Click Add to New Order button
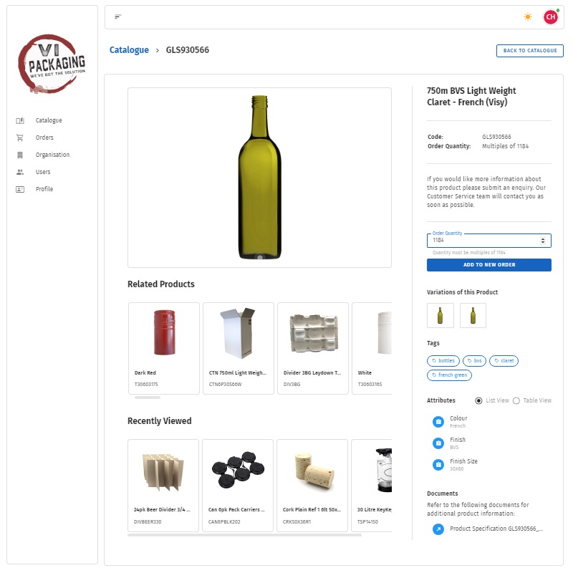The width and height of the screenshot is (573, 573). pyautogui.click(x=489, y=265)
